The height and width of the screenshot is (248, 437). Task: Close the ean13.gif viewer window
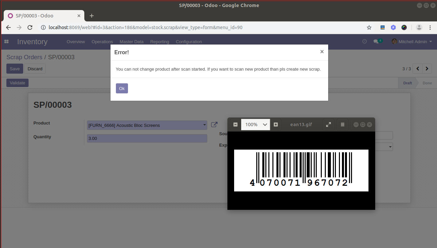pyautogui.click(x=369, y=125)
